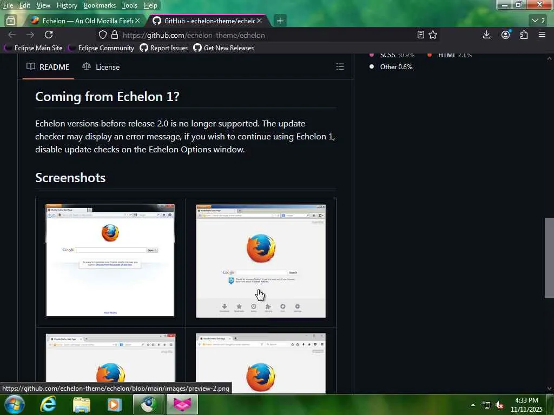This screenshot has height=415, width=554.
Task: Click the muted volume tray icon
Action: (499, 405)
